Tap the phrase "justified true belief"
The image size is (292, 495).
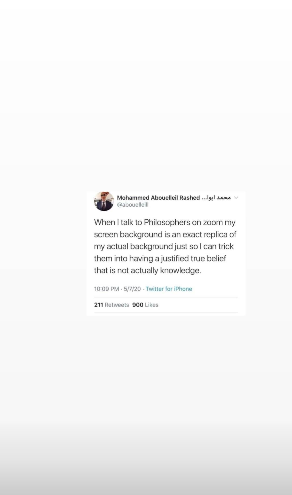[193, 258]
